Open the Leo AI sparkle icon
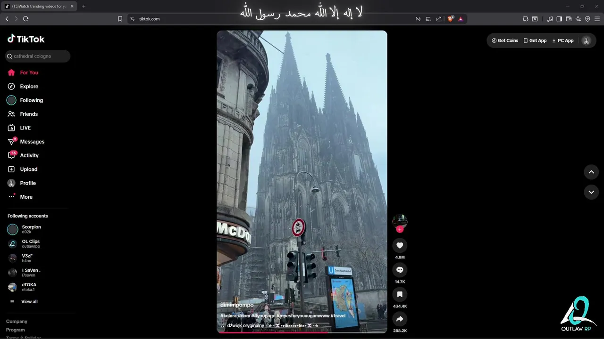Screen dimensions: 604x339 (578, 19)
